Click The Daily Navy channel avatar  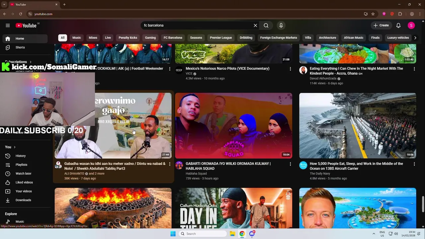[x=303, y=165]
